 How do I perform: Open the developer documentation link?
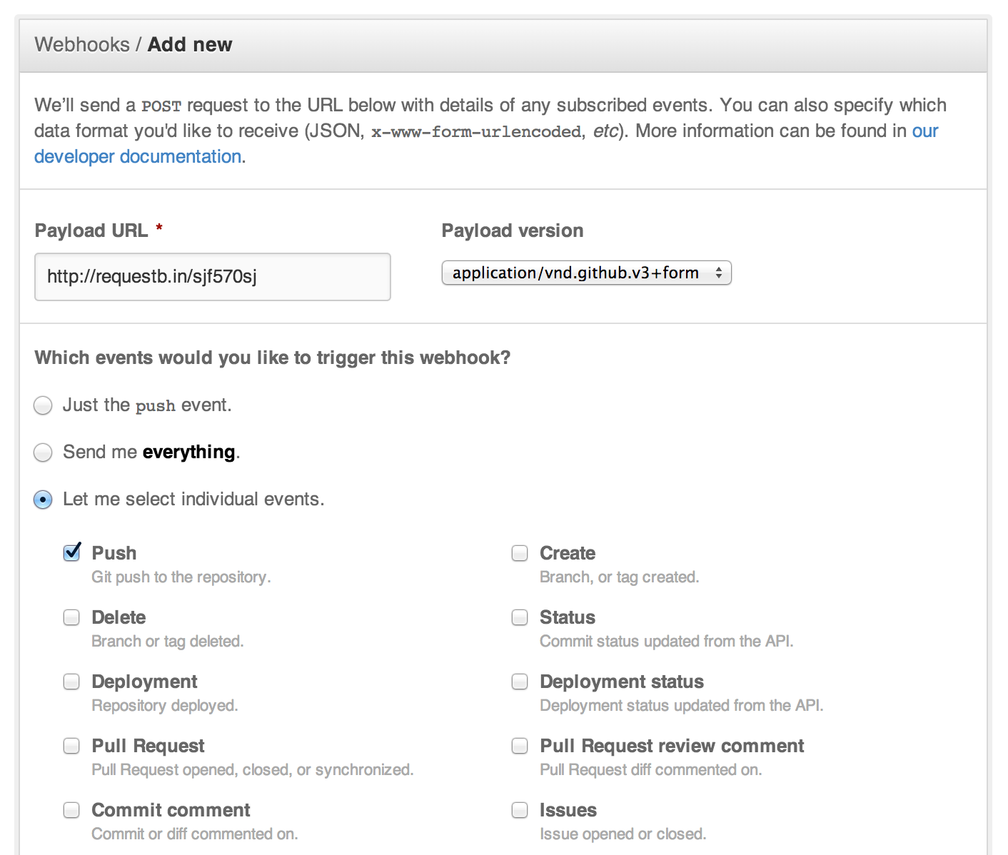click(138, 156)
